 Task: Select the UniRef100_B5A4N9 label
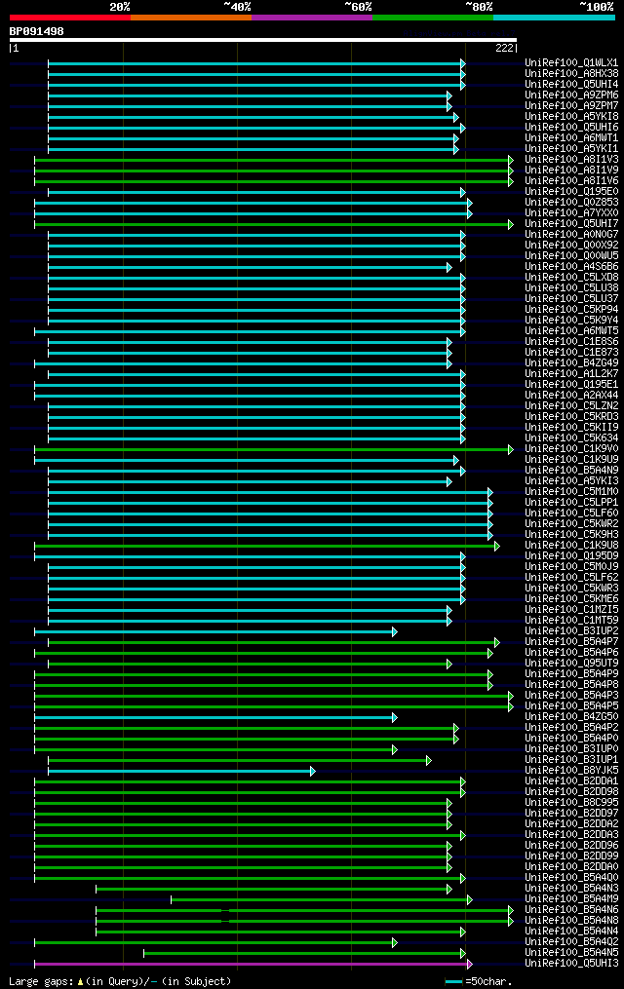point(571,471)
